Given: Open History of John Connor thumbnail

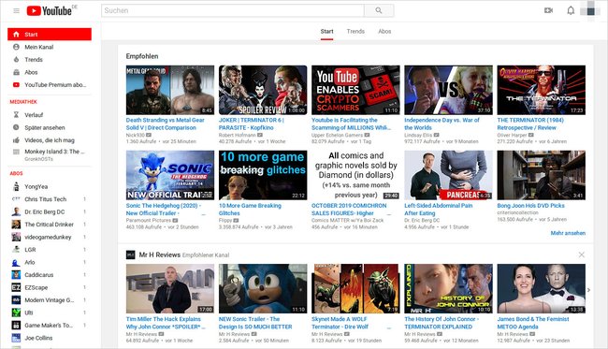Looking at the screenshot, I should pos(449,289).
